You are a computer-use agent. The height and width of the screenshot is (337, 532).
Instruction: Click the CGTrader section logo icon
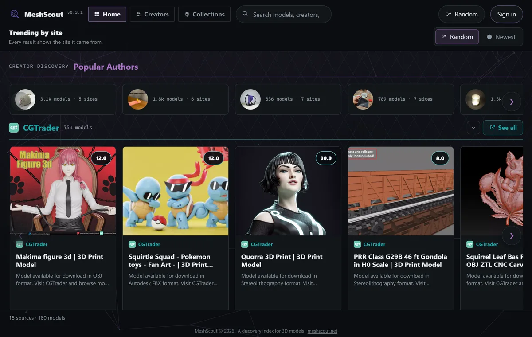[x=14, y=128]
